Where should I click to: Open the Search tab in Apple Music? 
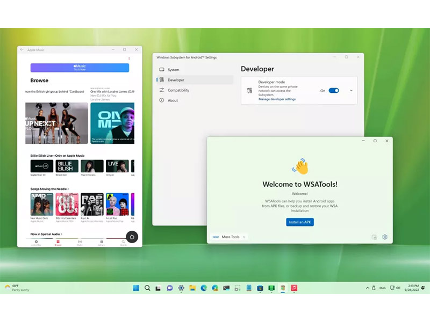[x=124, y=243]
